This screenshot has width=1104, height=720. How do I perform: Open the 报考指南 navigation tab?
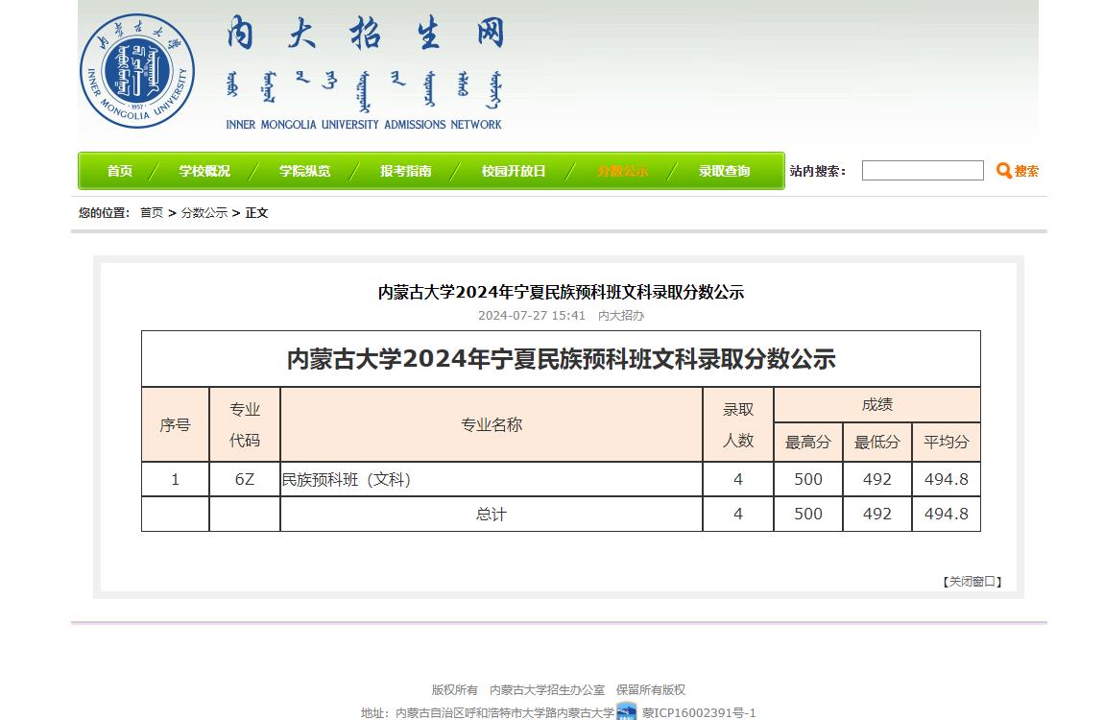pos(405,171)
